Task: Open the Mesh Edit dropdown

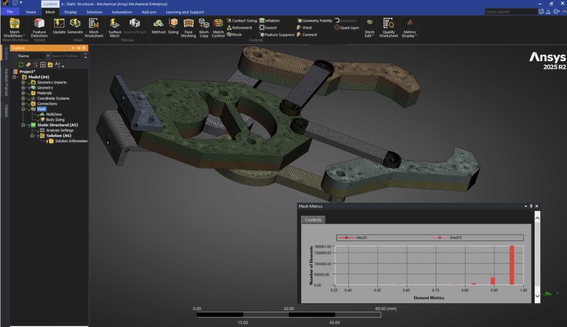Action: (x=369, y=28)
